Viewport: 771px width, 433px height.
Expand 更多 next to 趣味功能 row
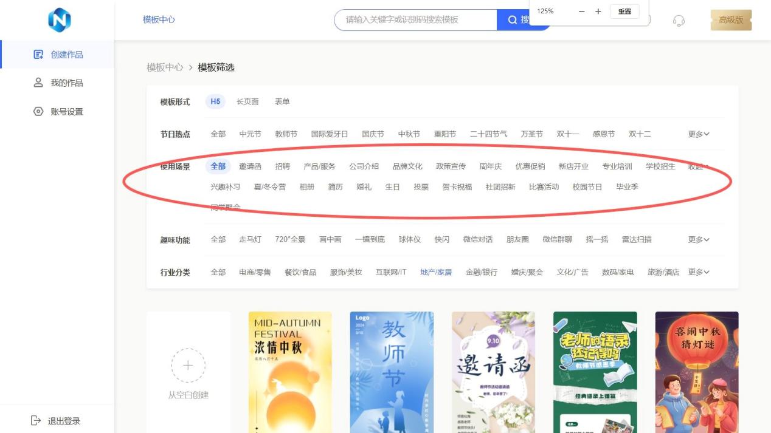pyautogui.click(x=698, y=239)
